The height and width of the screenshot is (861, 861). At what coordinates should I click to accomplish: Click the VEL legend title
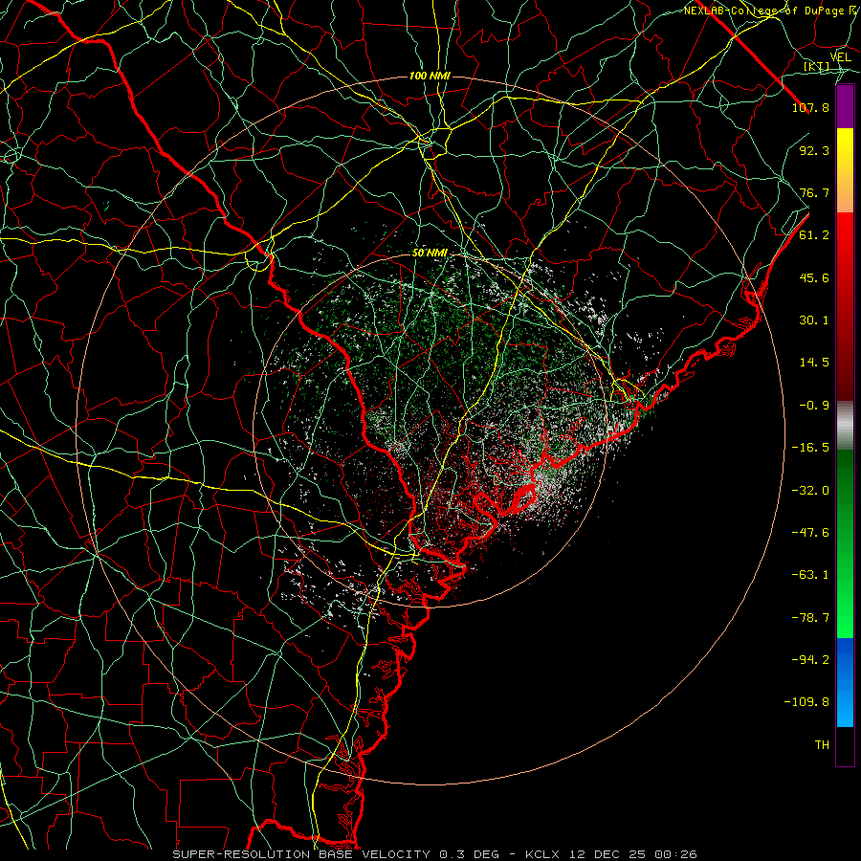click(840, 57)
